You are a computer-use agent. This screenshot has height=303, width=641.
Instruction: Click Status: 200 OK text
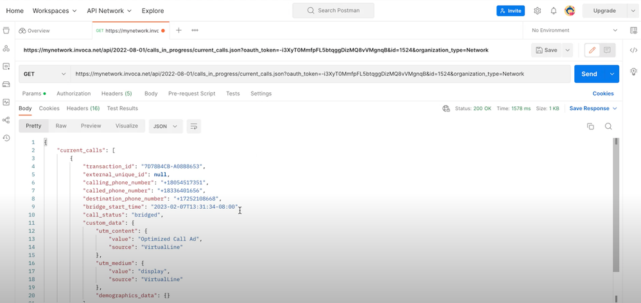[x=473, y=108]
